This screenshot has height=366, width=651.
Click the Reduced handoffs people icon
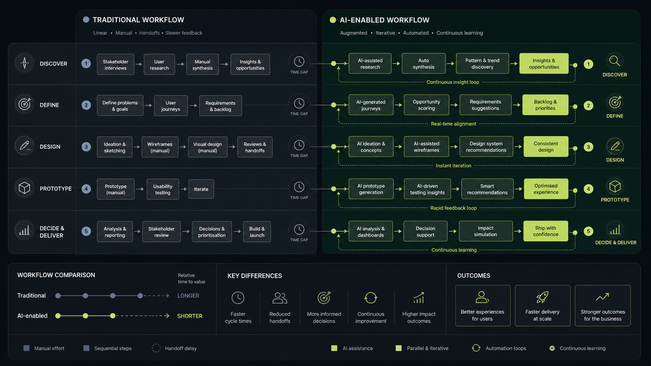(x=280, y=298)
